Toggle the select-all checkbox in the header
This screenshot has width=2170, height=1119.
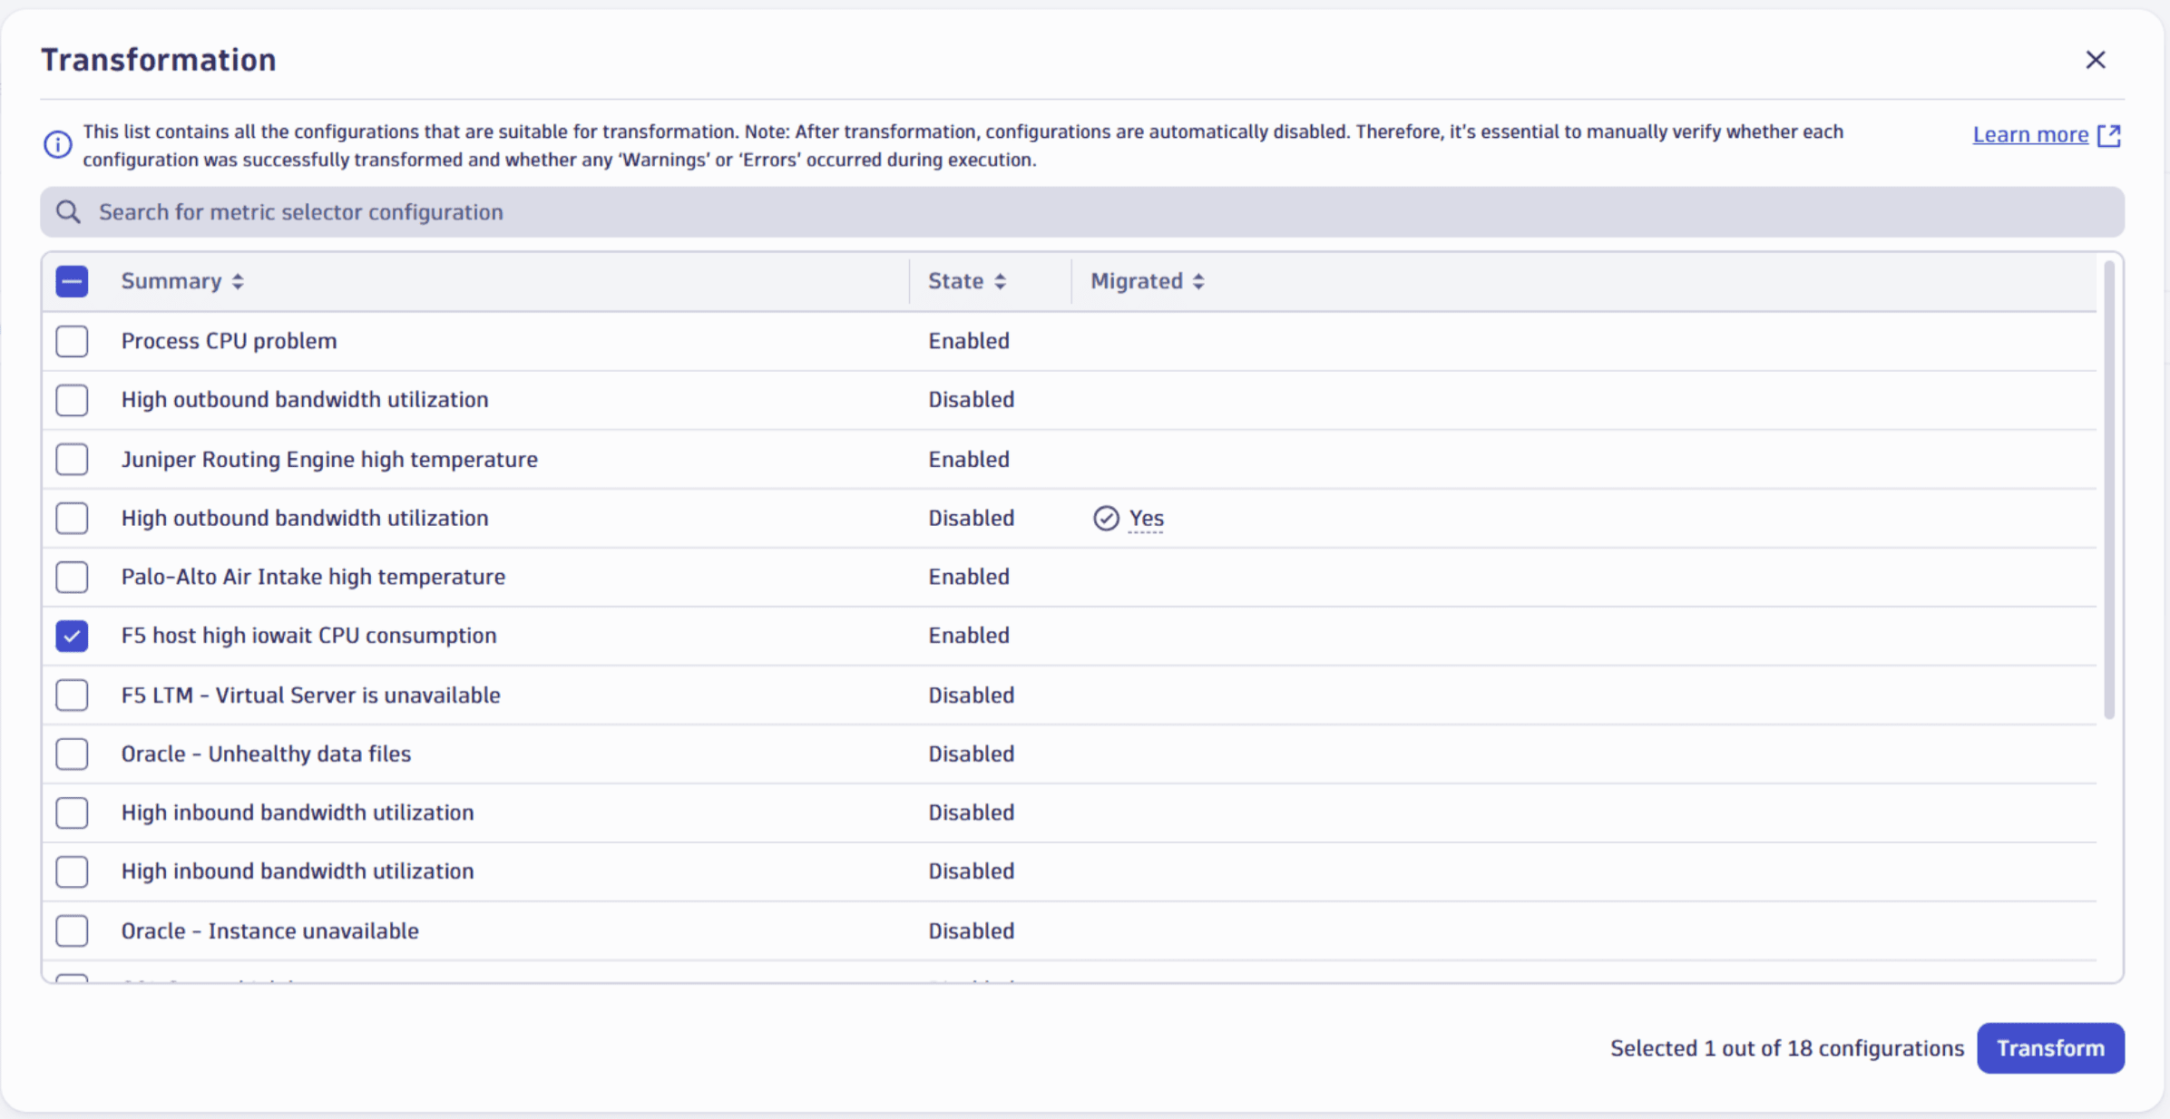tap(72, 281)
